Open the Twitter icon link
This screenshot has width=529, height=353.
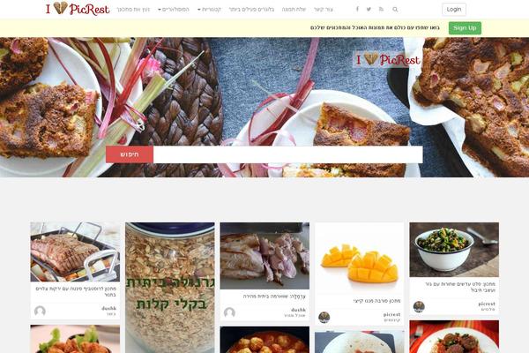tap(369, 9)
